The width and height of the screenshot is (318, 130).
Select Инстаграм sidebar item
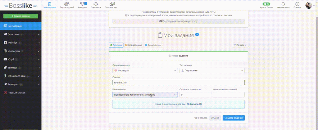tap(21, 51)
